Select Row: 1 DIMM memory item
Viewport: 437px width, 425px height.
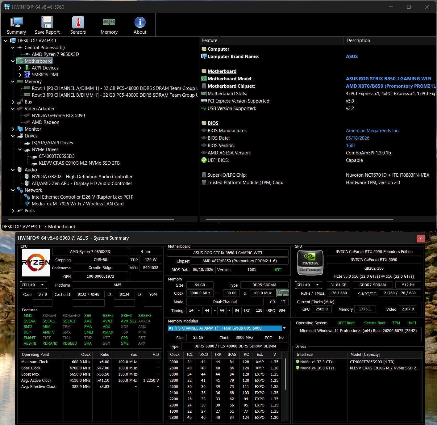click(114, 88)
